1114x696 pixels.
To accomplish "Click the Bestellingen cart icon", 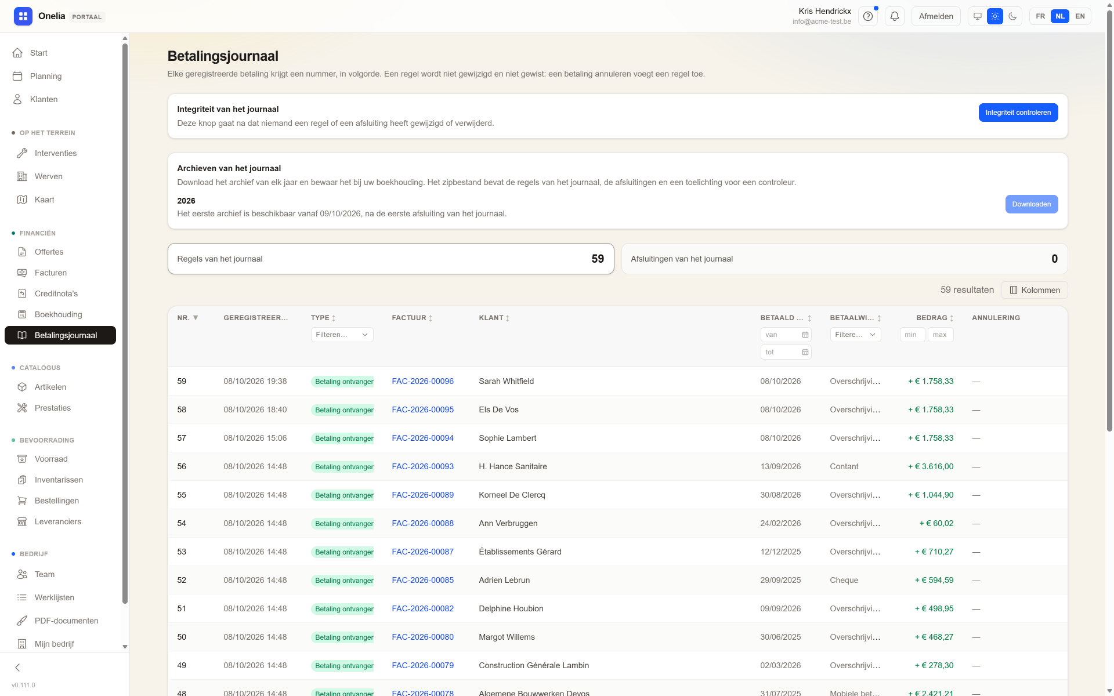I will 22,501.
